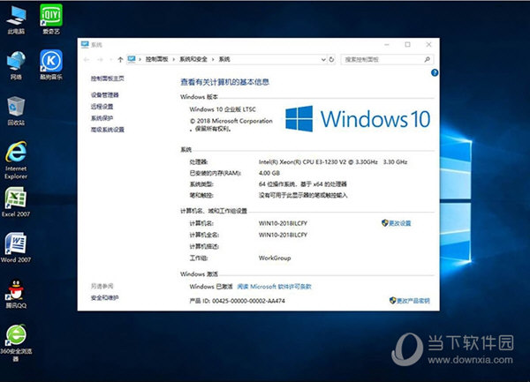Select the 回收站 recycle bin icon
Viewport: 530px width, 382px height.
click(16, 110)
